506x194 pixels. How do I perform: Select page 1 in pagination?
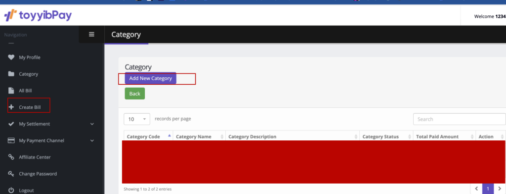(488, 189)
